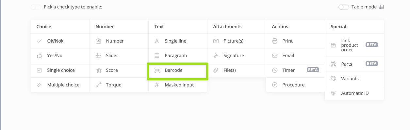Choose Link product order option
410x130 pixels.
pyautogui.click(x=350, y=45)
